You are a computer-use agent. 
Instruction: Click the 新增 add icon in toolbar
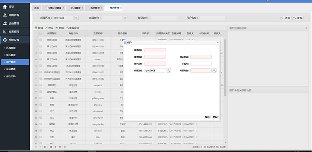tap(36, 28)
